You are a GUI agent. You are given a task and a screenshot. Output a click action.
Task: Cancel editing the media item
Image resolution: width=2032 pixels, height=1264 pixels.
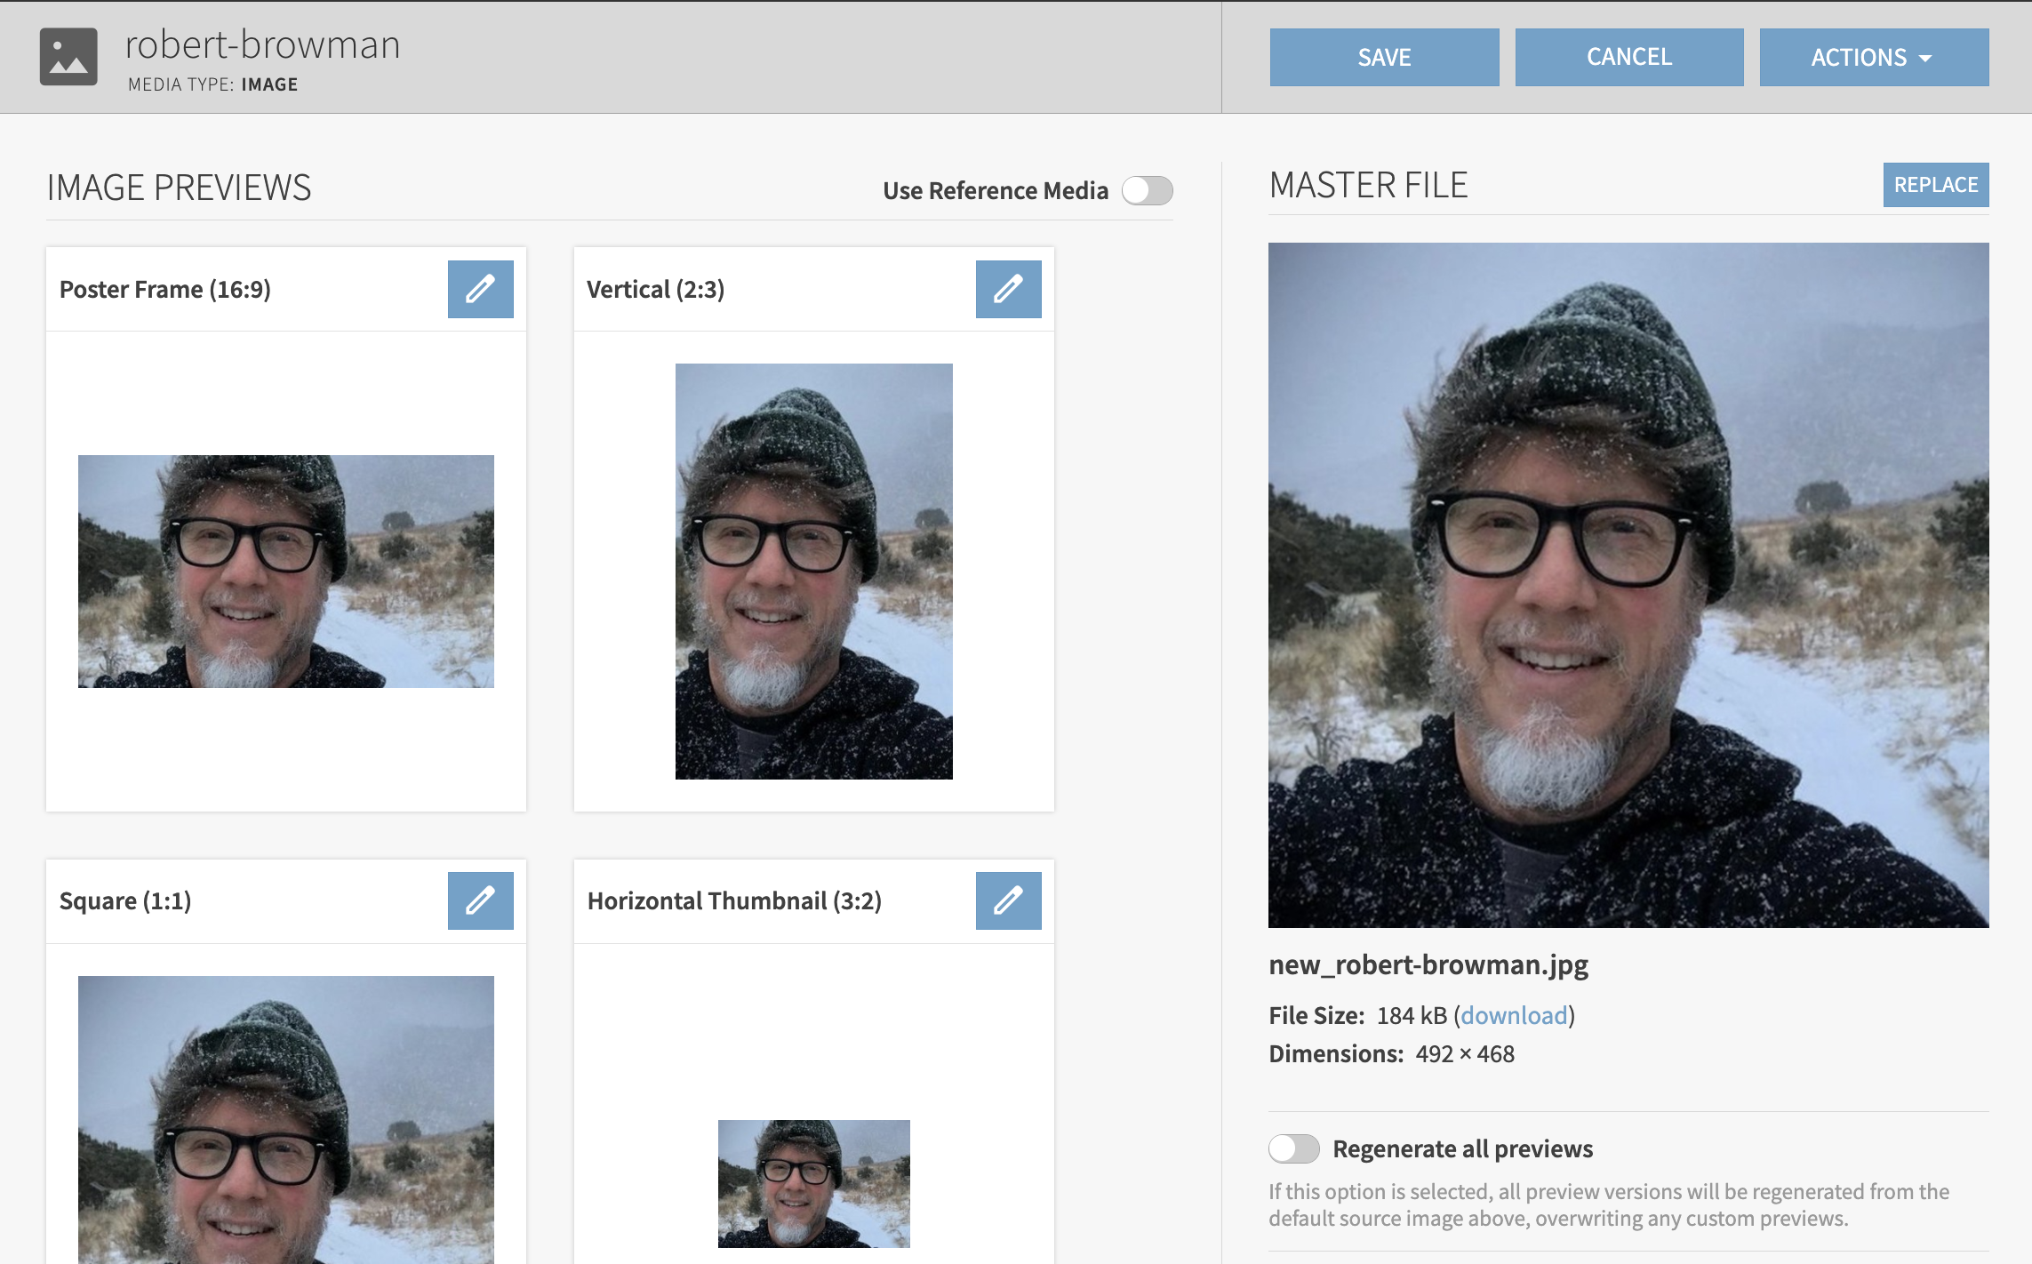(x=1628, y=57)
